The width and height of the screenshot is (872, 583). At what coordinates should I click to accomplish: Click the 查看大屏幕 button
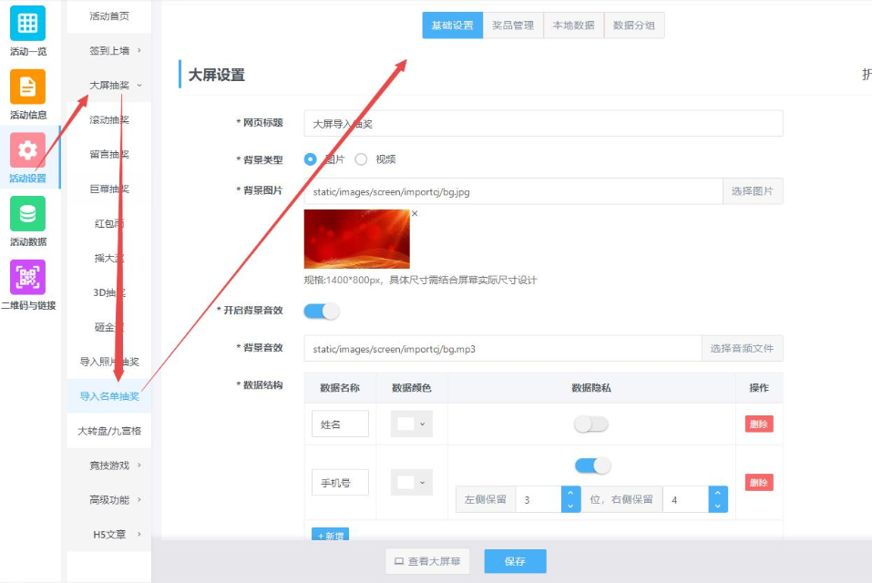point(427,561)
